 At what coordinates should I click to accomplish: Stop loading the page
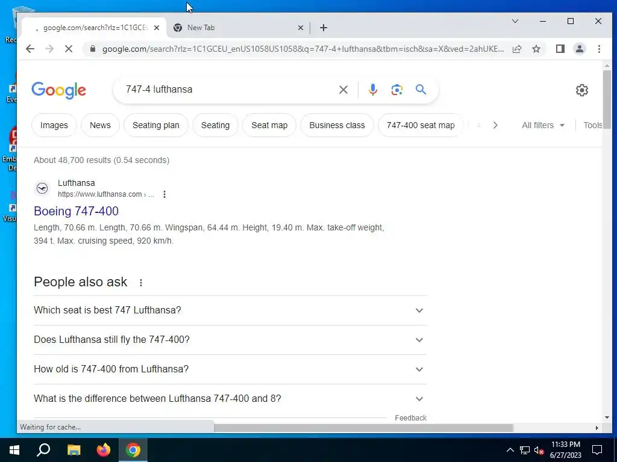point(69,49)
